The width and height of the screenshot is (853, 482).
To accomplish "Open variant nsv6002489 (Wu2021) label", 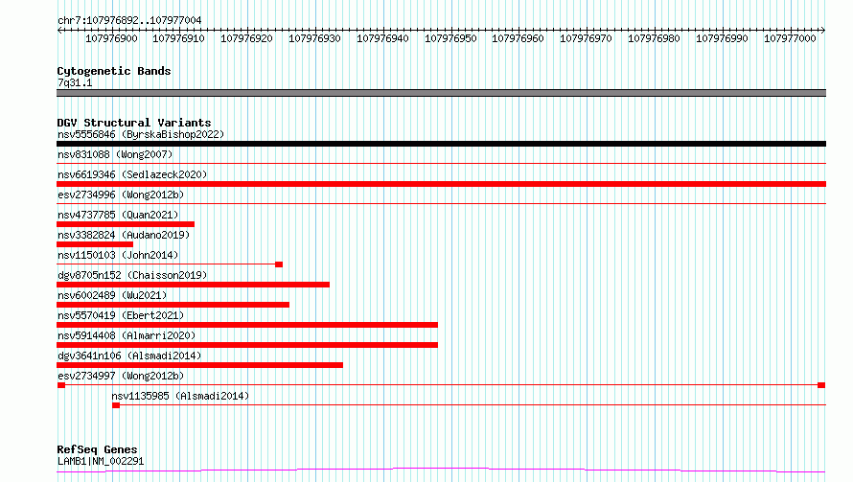I will pos(112,295).
